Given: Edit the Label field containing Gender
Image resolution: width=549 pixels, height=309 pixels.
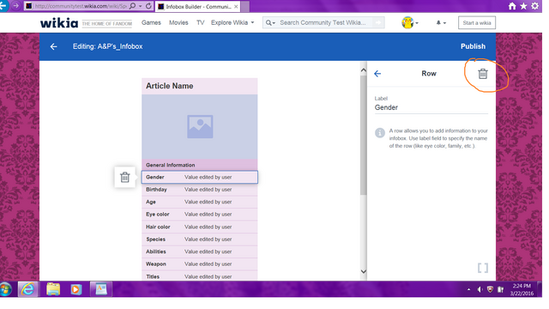Looking at the screenshot, I should [431, 107].
